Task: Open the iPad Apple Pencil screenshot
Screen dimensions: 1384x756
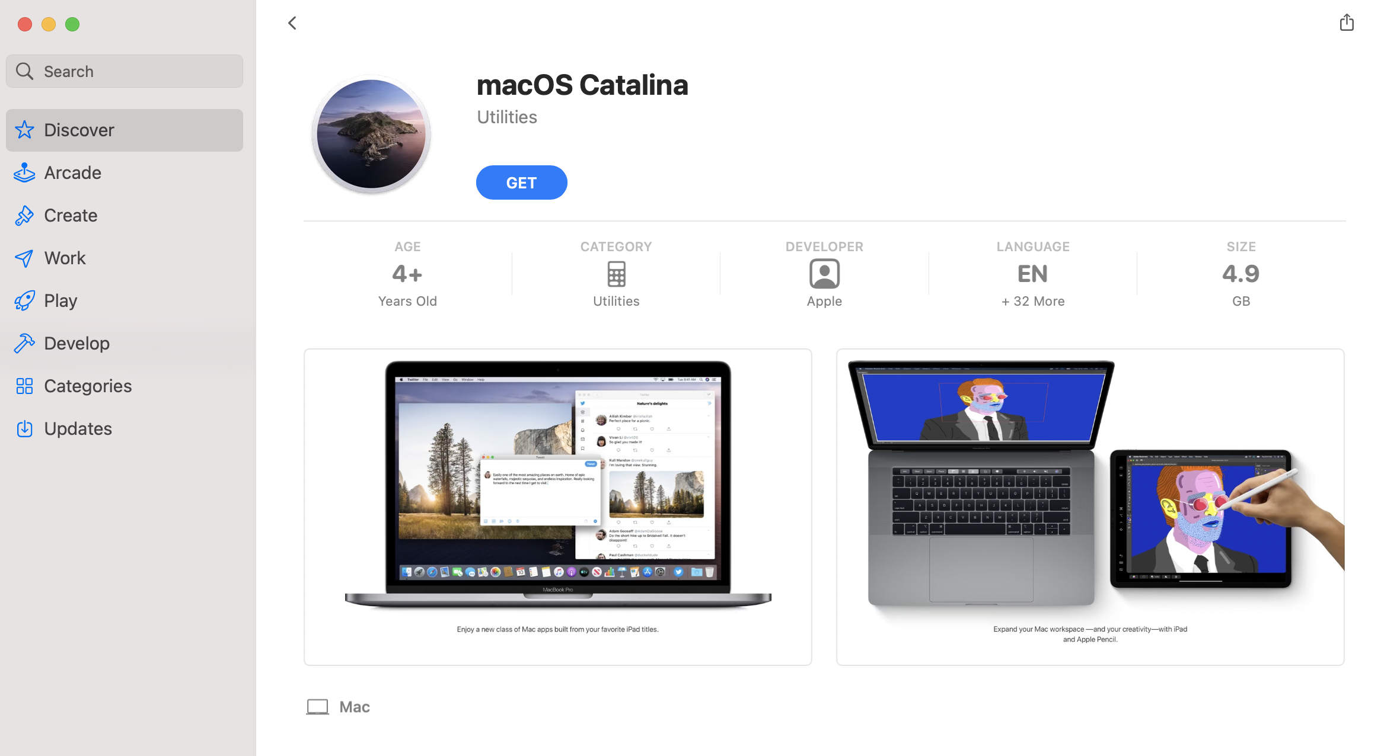Action: click(x=1090, y=507)
